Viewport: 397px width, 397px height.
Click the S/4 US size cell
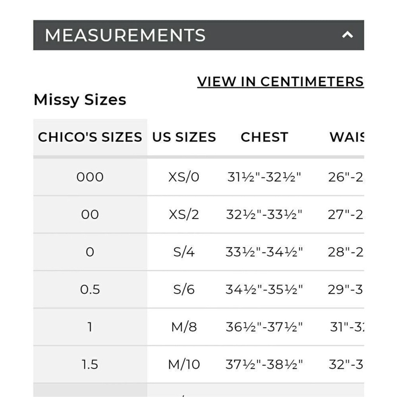coord(184,252)
